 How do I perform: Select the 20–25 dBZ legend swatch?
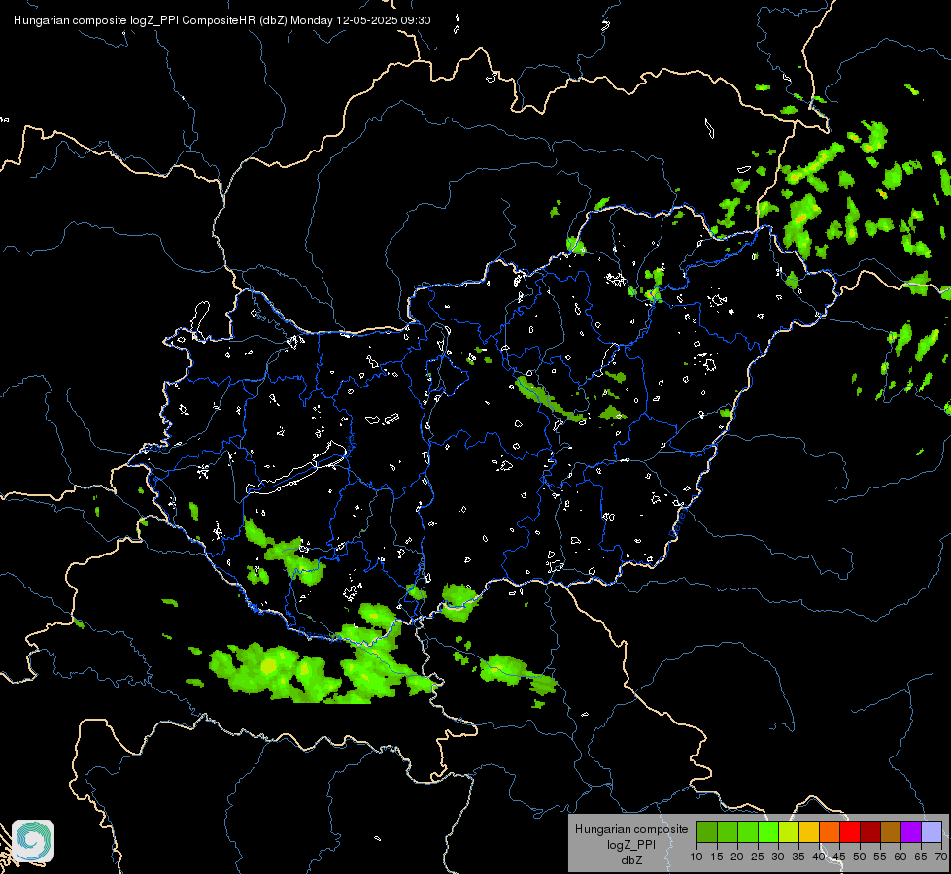748,831
